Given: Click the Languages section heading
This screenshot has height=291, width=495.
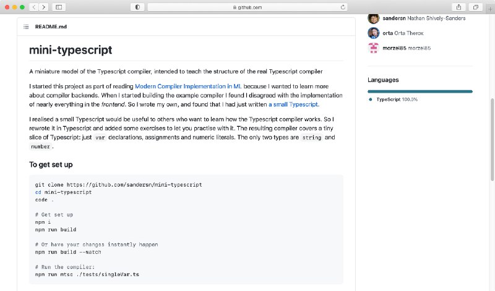Looking at the screenshot, I should (x=383, y=80).
